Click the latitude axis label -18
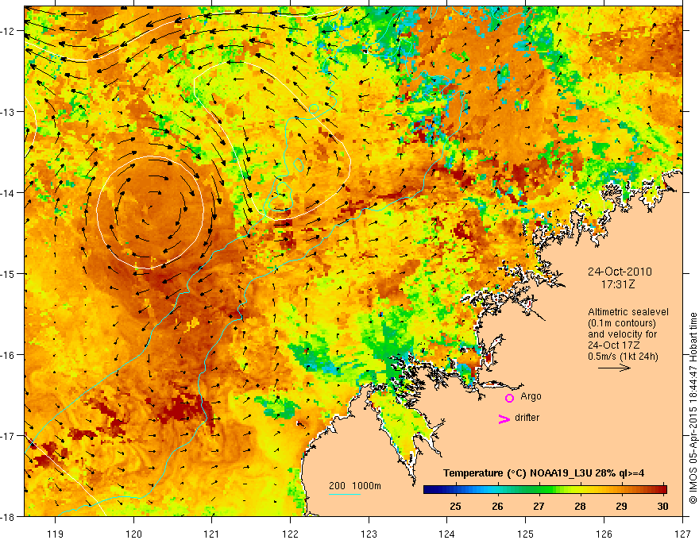This screenshot has height=540, width=699. tap(8, 516)
